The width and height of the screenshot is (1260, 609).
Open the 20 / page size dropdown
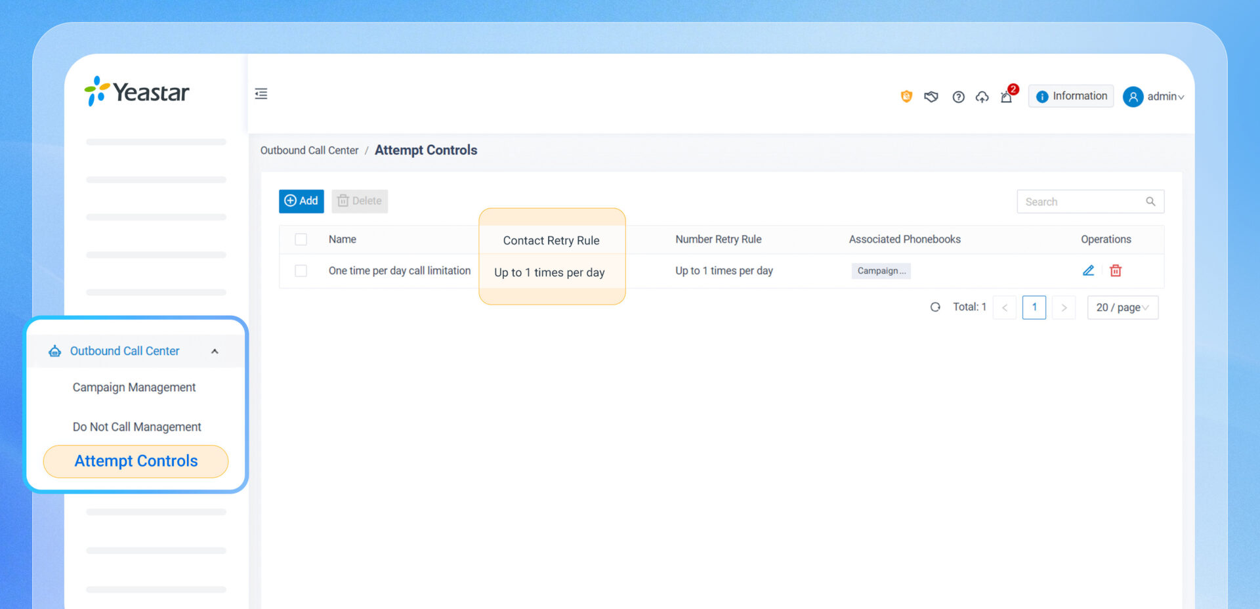pyautogui.click(x=1123, y=307)
